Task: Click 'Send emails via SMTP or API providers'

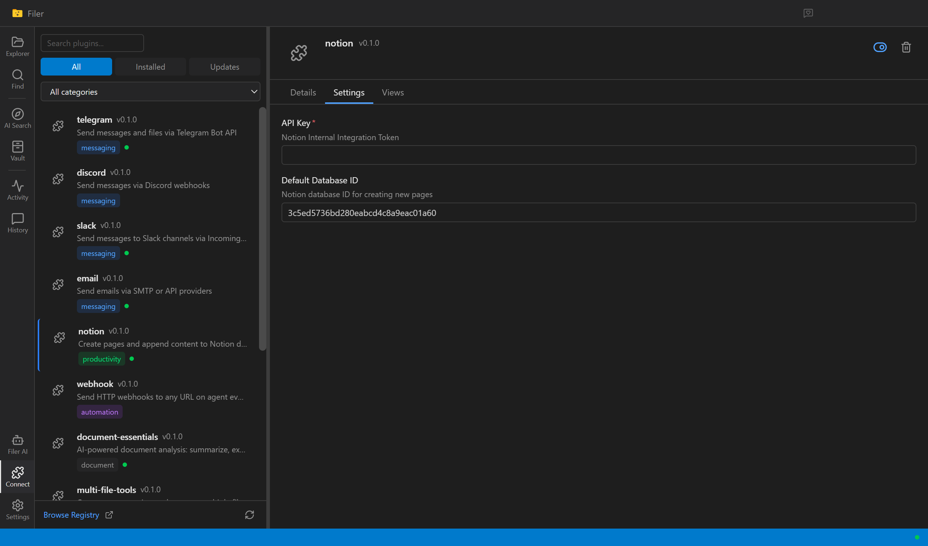Action: (144, 291)
